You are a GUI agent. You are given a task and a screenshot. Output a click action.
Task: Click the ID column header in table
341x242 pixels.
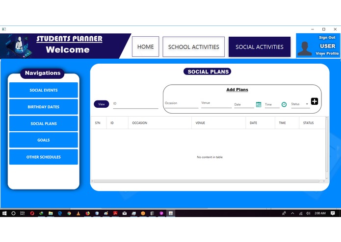pos(117,123)
